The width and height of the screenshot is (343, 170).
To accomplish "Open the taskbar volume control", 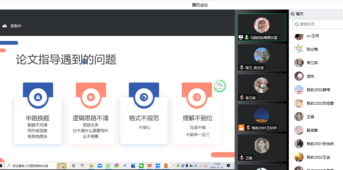I will (196, 166).
